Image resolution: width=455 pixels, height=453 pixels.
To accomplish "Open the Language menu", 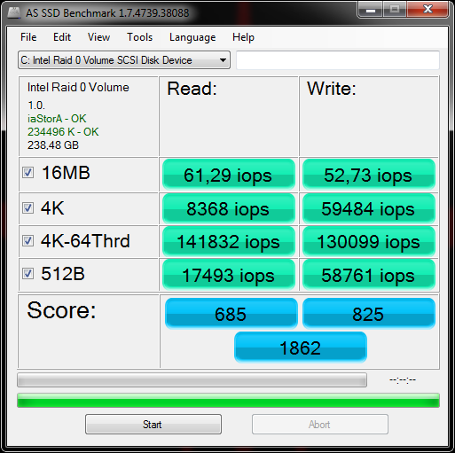I will pos(192,37).
